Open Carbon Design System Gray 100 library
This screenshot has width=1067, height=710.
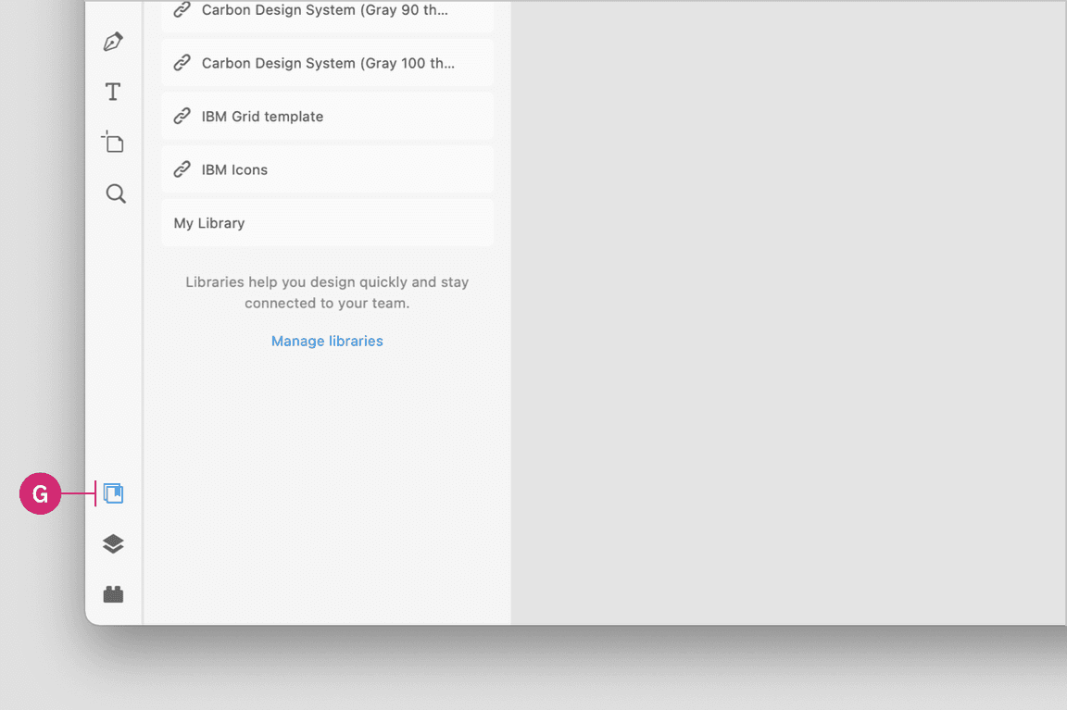tap(328, 63)
